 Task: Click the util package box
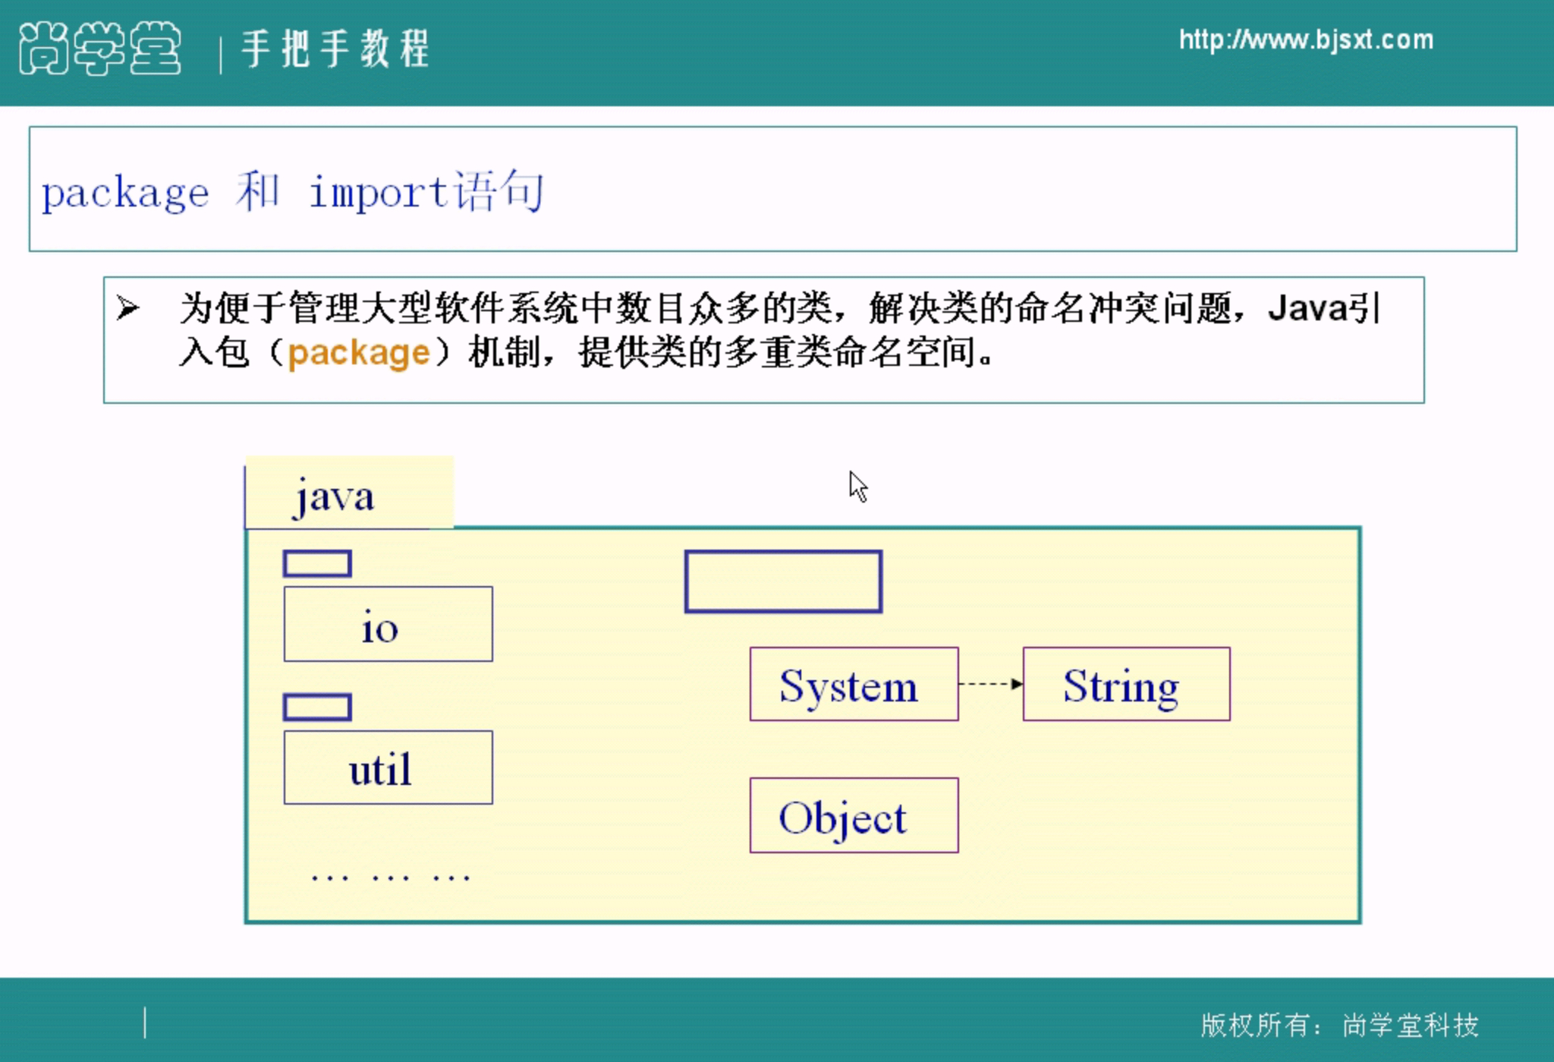388,768
